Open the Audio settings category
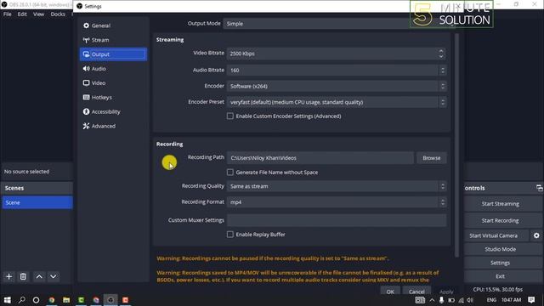This screenshot has height=306, width=544. [x=113, y=69]
